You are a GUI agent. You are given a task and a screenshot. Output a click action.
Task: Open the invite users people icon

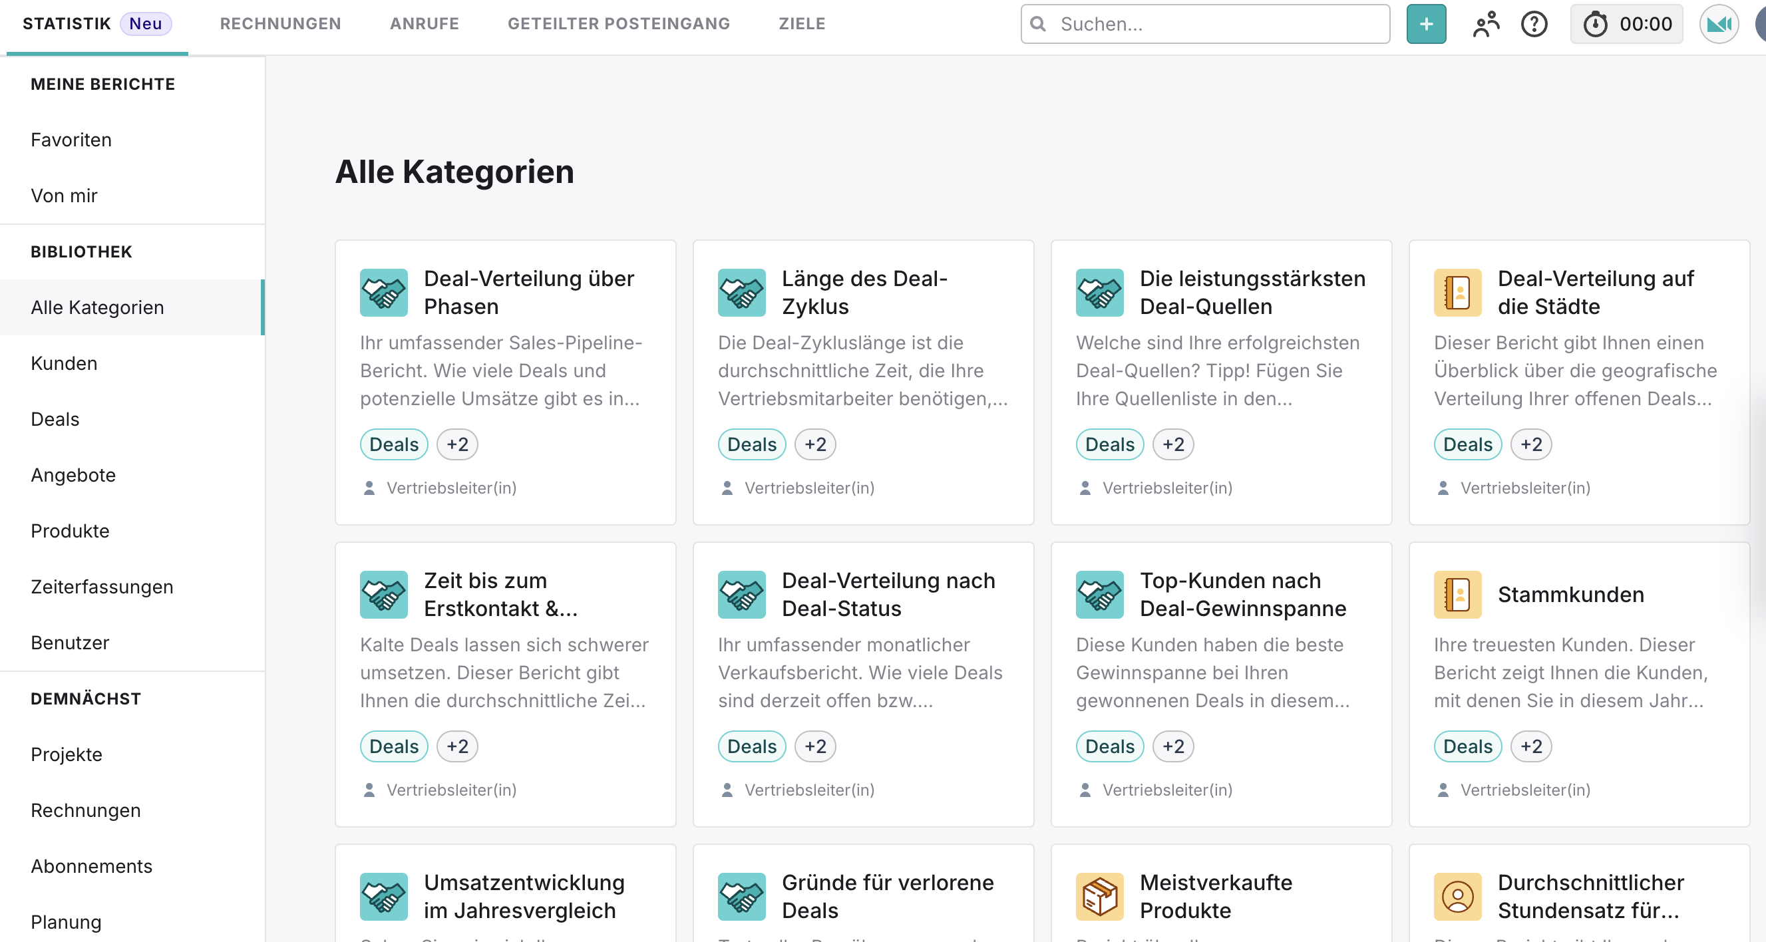click(x=1486, y=24)
